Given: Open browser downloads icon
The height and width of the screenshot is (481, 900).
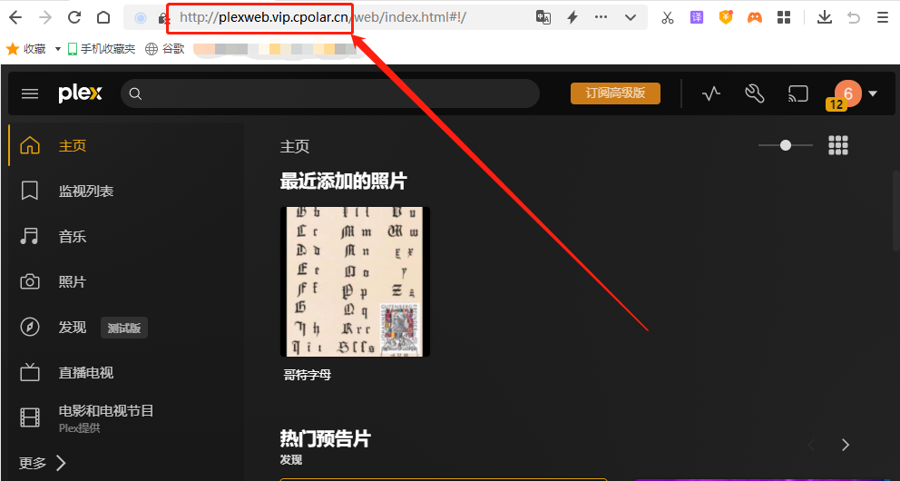Looking at the screenshot, I should (824, 17).
